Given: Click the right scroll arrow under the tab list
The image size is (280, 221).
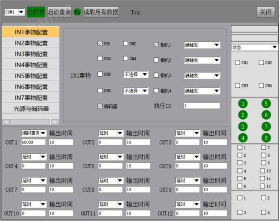Looking at the screenshot, I should tap(55, 122).
